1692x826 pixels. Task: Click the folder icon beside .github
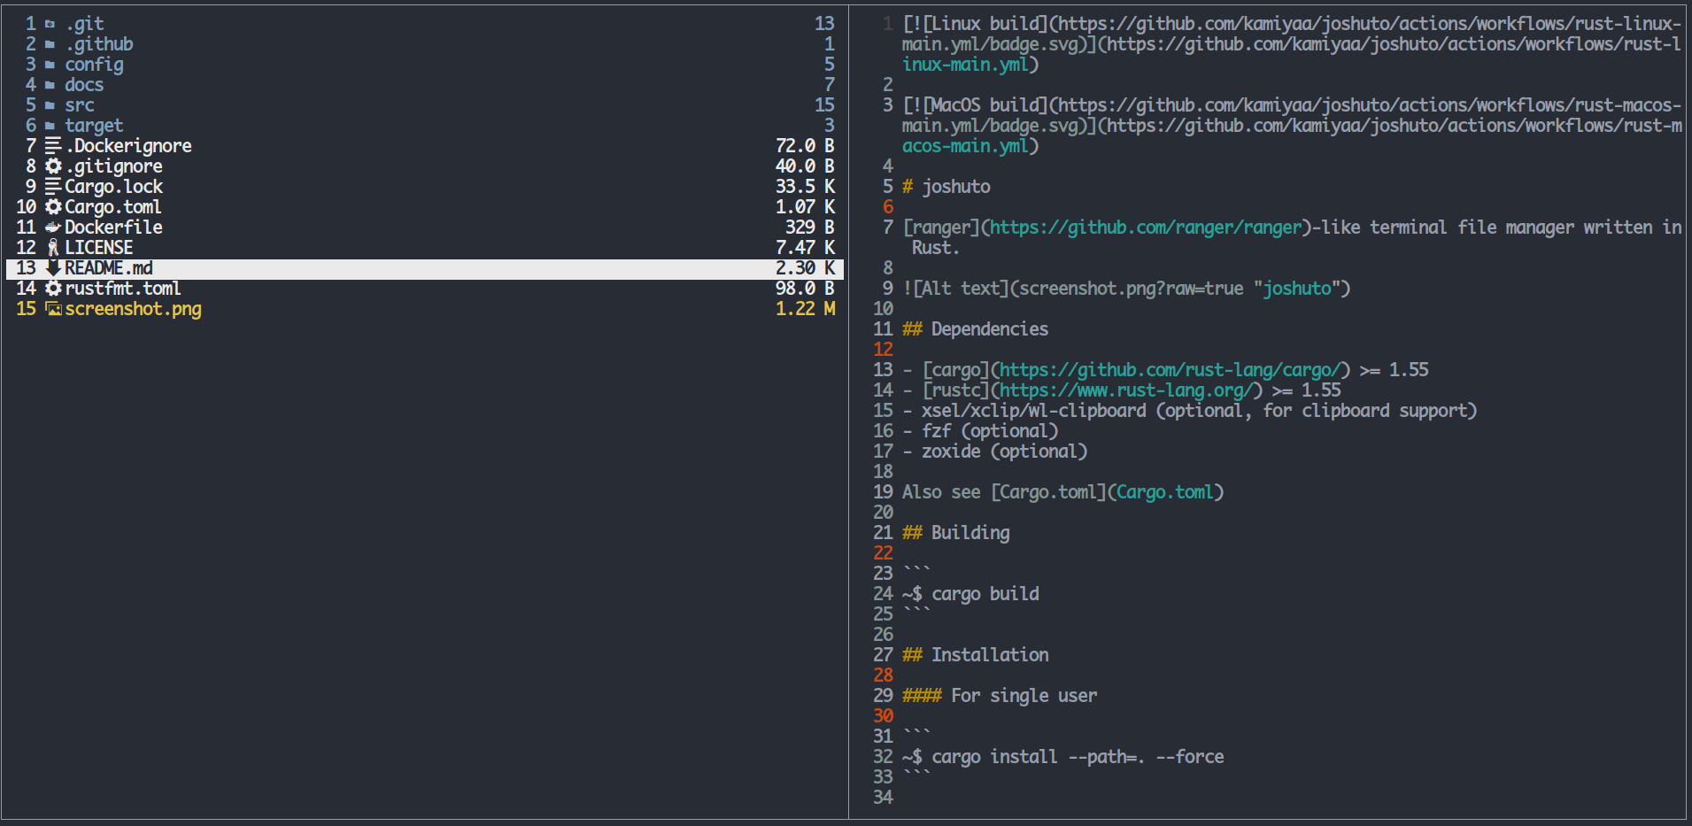point(50,44)
